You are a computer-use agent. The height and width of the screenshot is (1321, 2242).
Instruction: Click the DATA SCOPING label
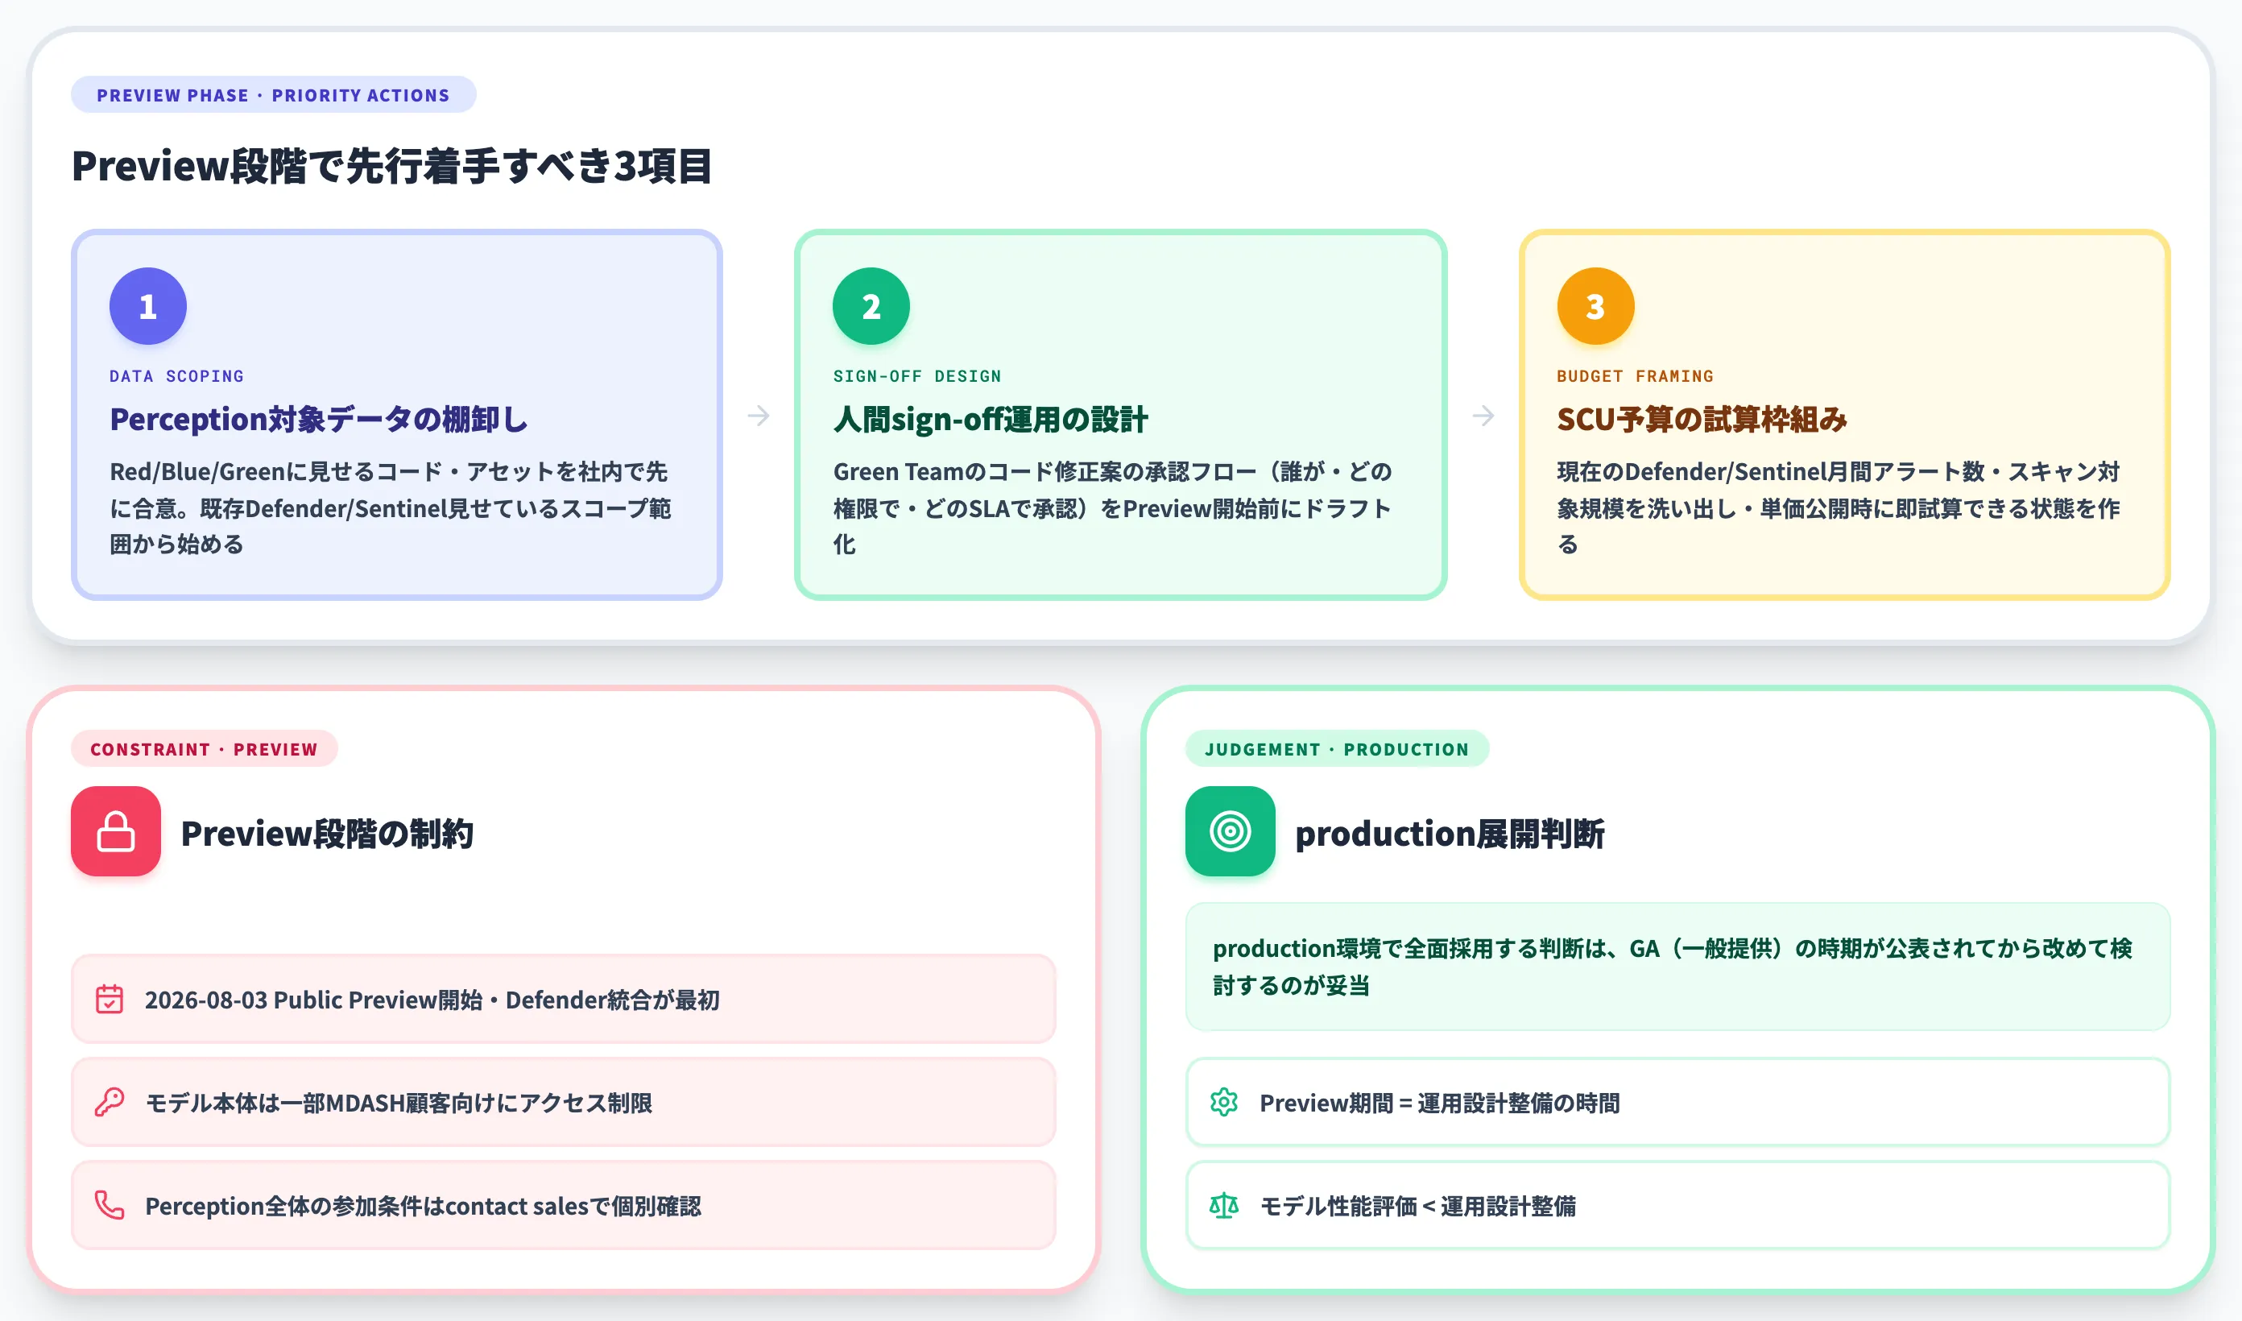[x=176, y=375]
